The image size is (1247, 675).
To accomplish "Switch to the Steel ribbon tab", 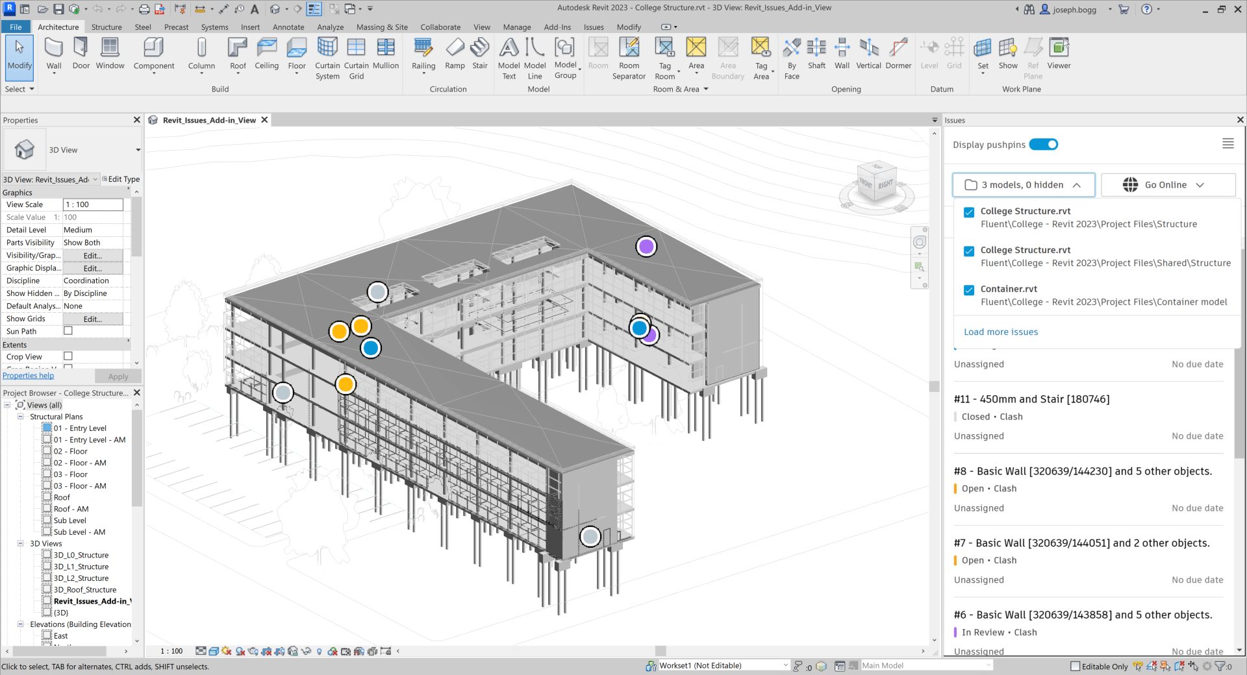I will coord(142,27).
